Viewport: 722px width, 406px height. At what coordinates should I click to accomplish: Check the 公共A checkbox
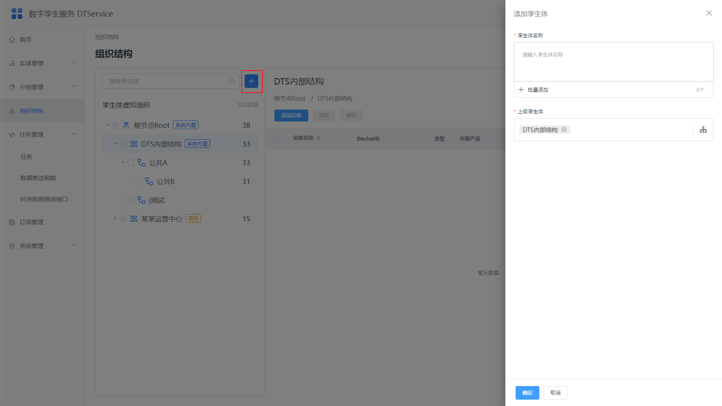[131, 163]
